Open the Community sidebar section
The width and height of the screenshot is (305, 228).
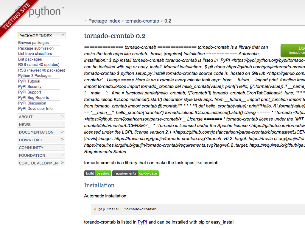31,148
